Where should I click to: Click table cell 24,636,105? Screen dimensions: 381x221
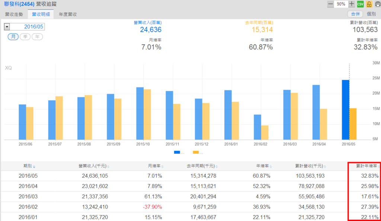pyautogui.click(x=95, y=176)
